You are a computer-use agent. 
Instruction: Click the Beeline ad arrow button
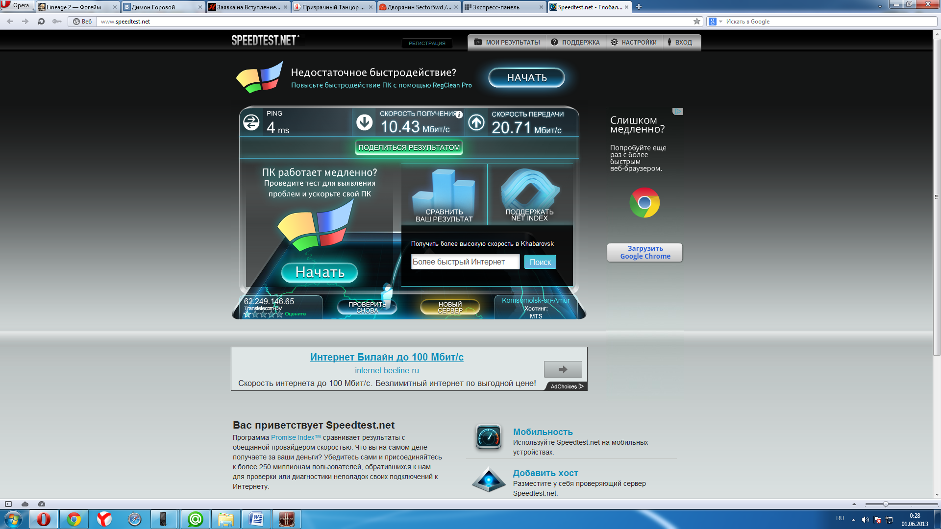tap(563, 369)
